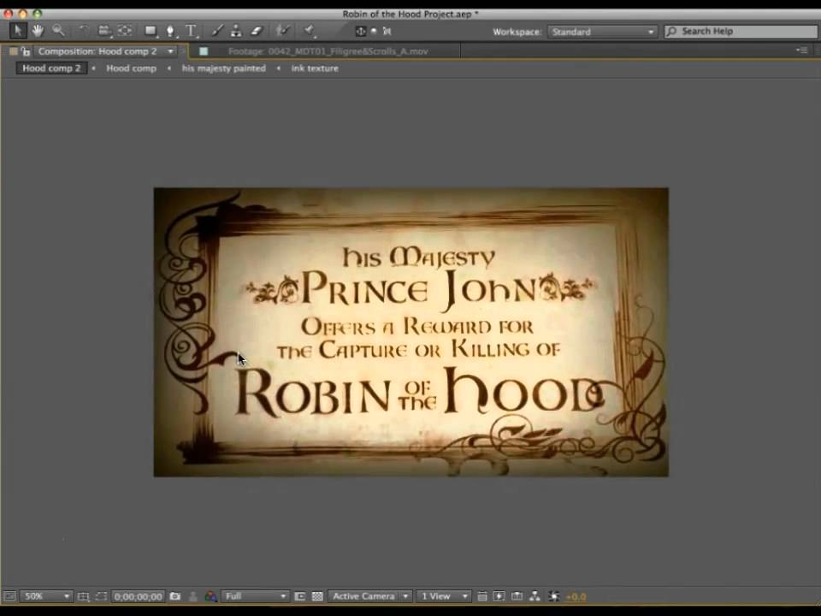This screenshot has width=821, height=616.
Task: Toggle the Fast Previews icon
Action: pos(499,596)
